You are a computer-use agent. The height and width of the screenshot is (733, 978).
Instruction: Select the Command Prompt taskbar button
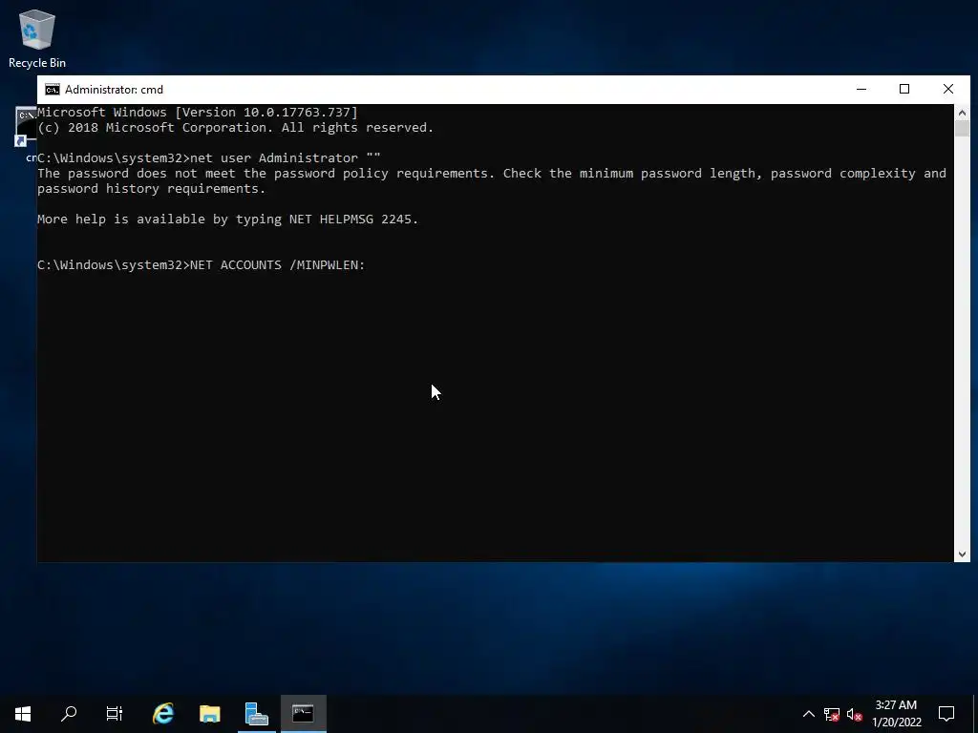[303, 714]
